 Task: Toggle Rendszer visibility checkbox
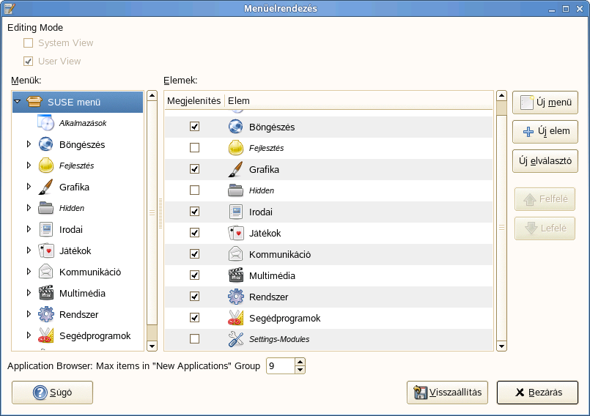(194, 297)
